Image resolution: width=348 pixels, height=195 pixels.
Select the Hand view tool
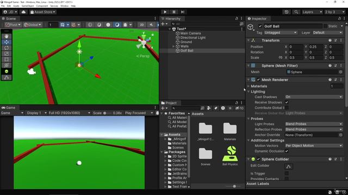coord(7,36)
